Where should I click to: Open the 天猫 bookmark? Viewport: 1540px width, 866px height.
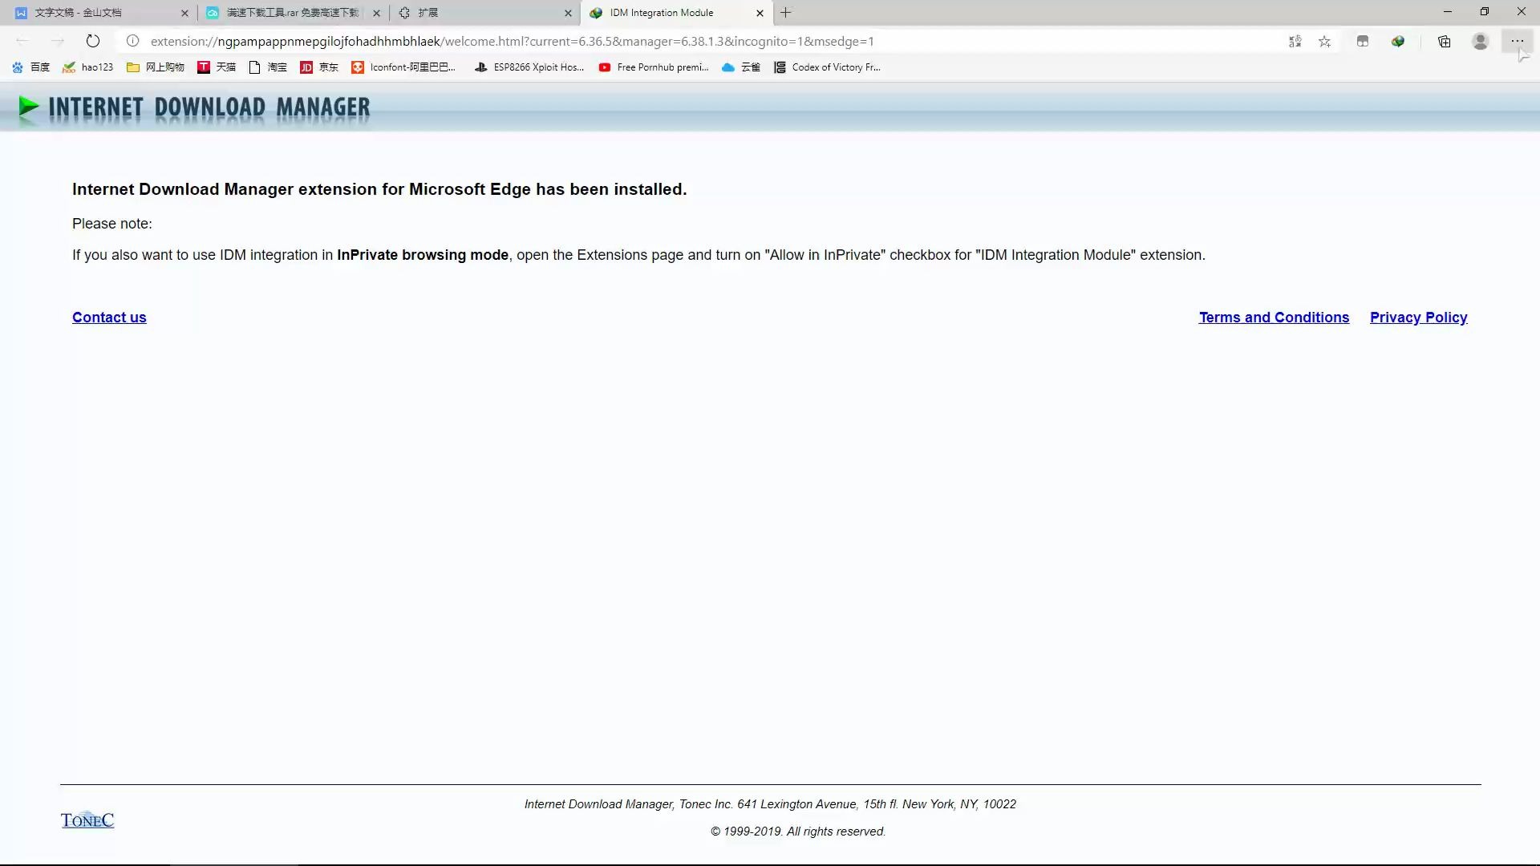point(217,67)
